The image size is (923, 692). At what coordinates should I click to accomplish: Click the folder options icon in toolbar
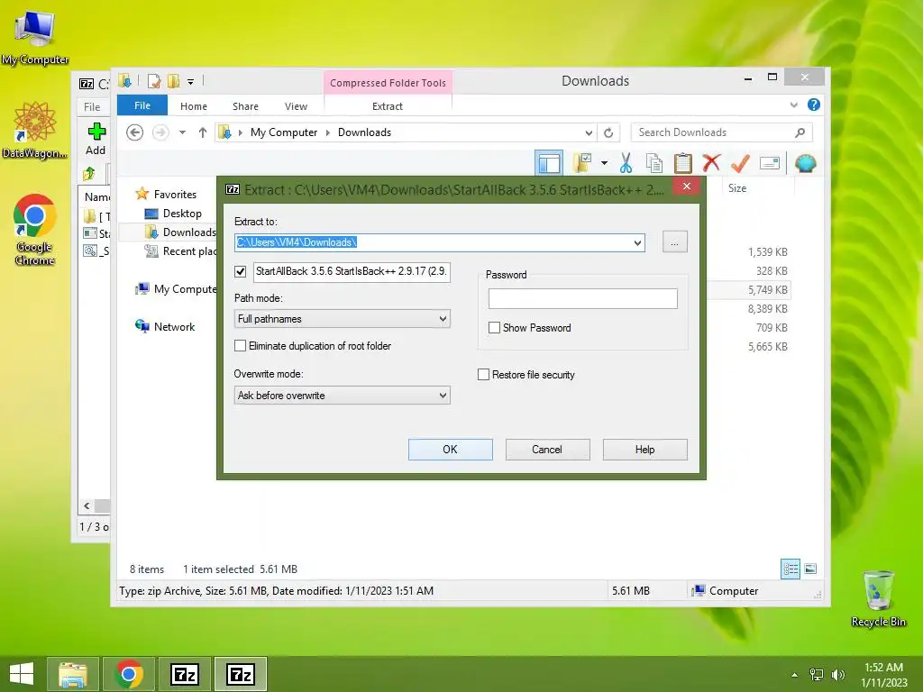tap(582, 163)
